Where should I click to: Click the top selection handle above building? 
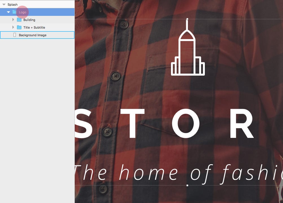tap(187, 19)
